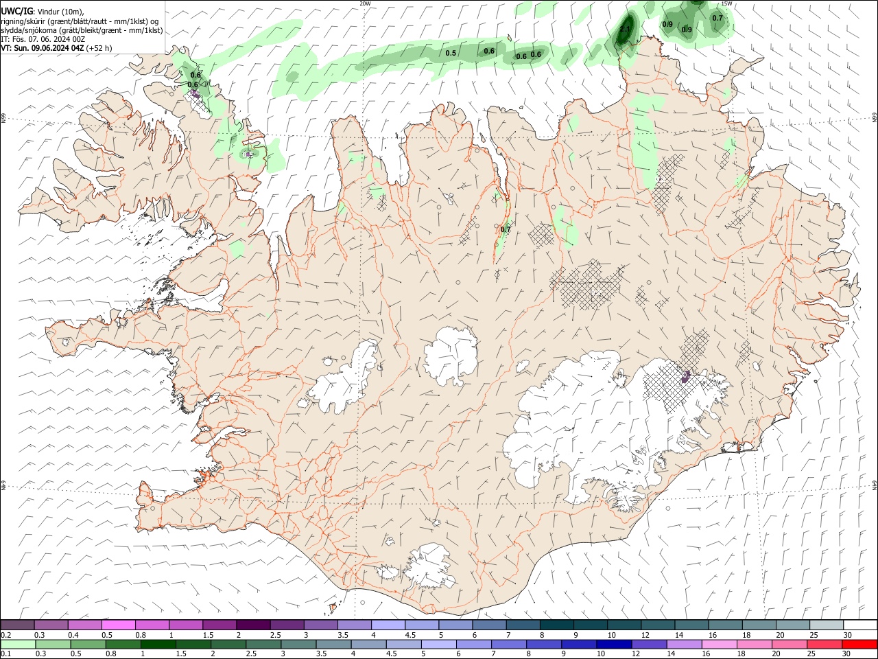This screenshot has height=659, width=878.
Task: Select lower legend swatch between 4 and 4.5
Action: [368, 644]
